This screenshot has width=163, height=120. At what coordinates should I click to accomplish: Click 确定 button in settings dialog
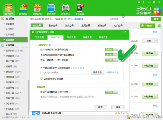click(101, 107)
